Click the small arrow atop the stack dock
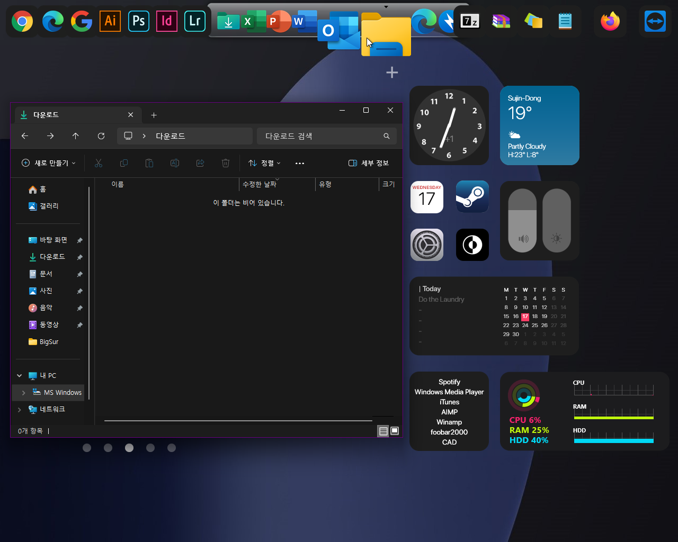This screenshot has width=678, height=542. click(x=386, y=7)
